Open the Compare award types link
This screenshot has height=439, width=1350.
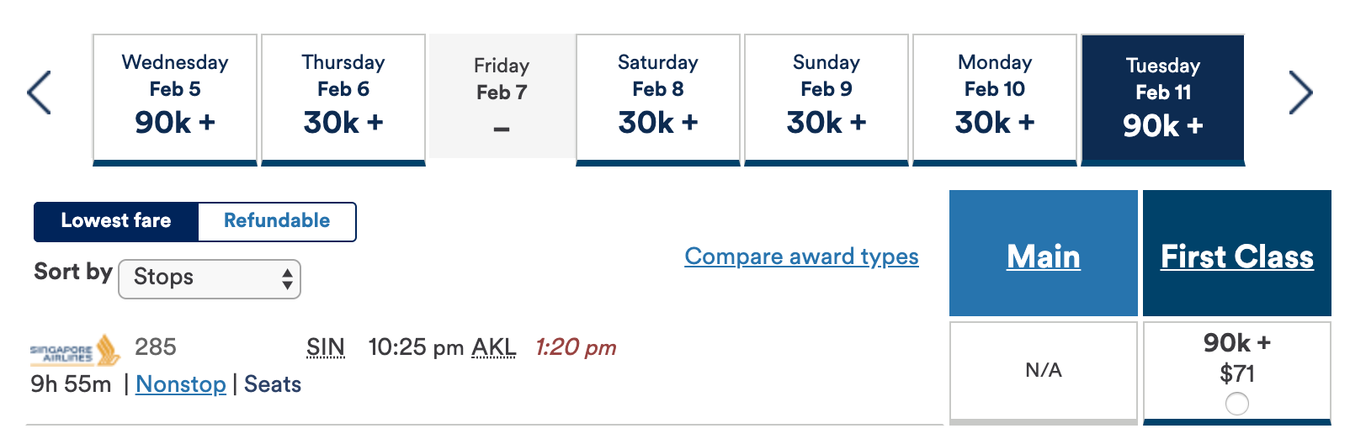(801, 257)
